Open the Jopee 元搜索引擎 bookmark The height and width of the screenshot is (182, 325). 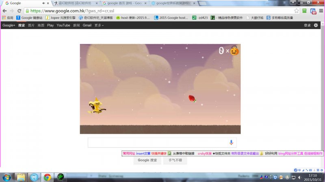tap(61, 18)
